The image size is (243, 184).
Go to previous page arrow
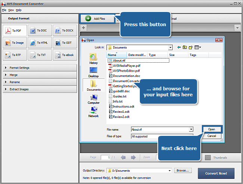123,158
